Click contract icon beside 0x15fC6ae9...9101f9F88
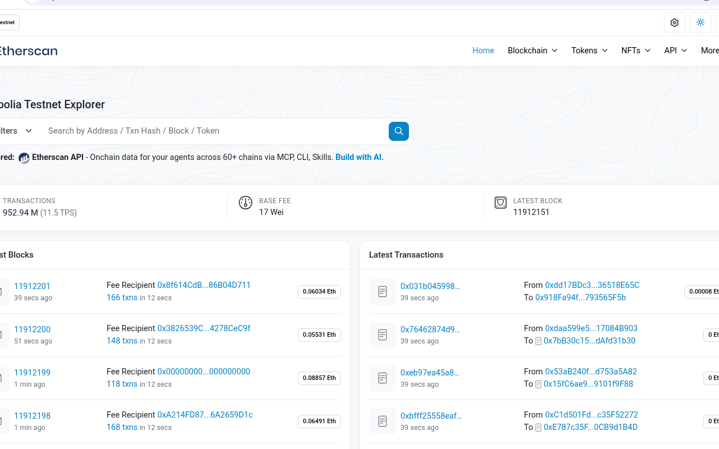Viewport: 719px width, 449px height. [539, 384]
